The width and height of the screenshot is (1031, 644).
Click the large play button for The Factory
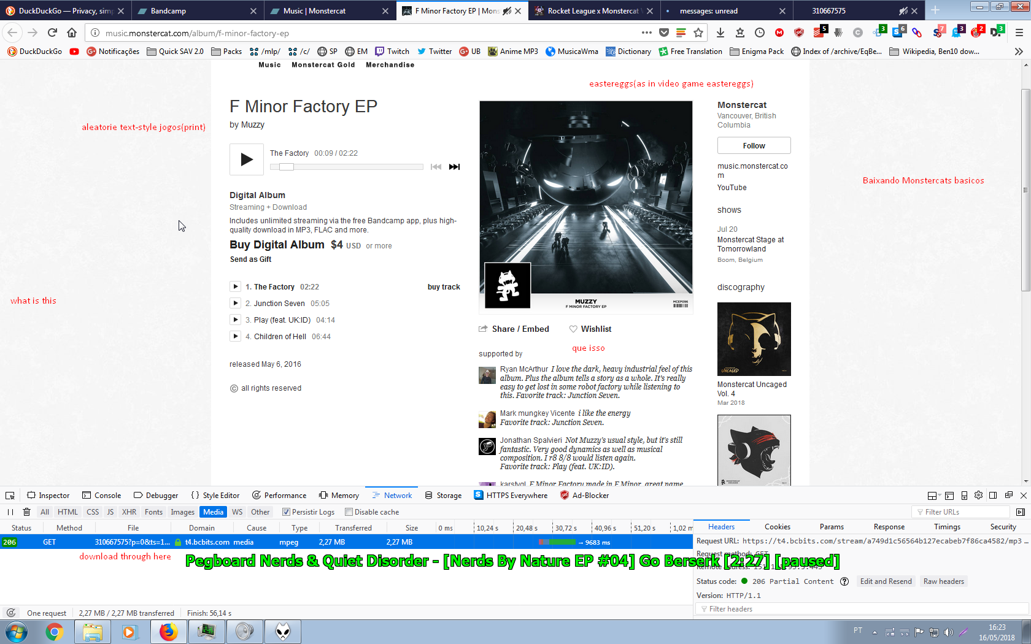coord(247,159)
